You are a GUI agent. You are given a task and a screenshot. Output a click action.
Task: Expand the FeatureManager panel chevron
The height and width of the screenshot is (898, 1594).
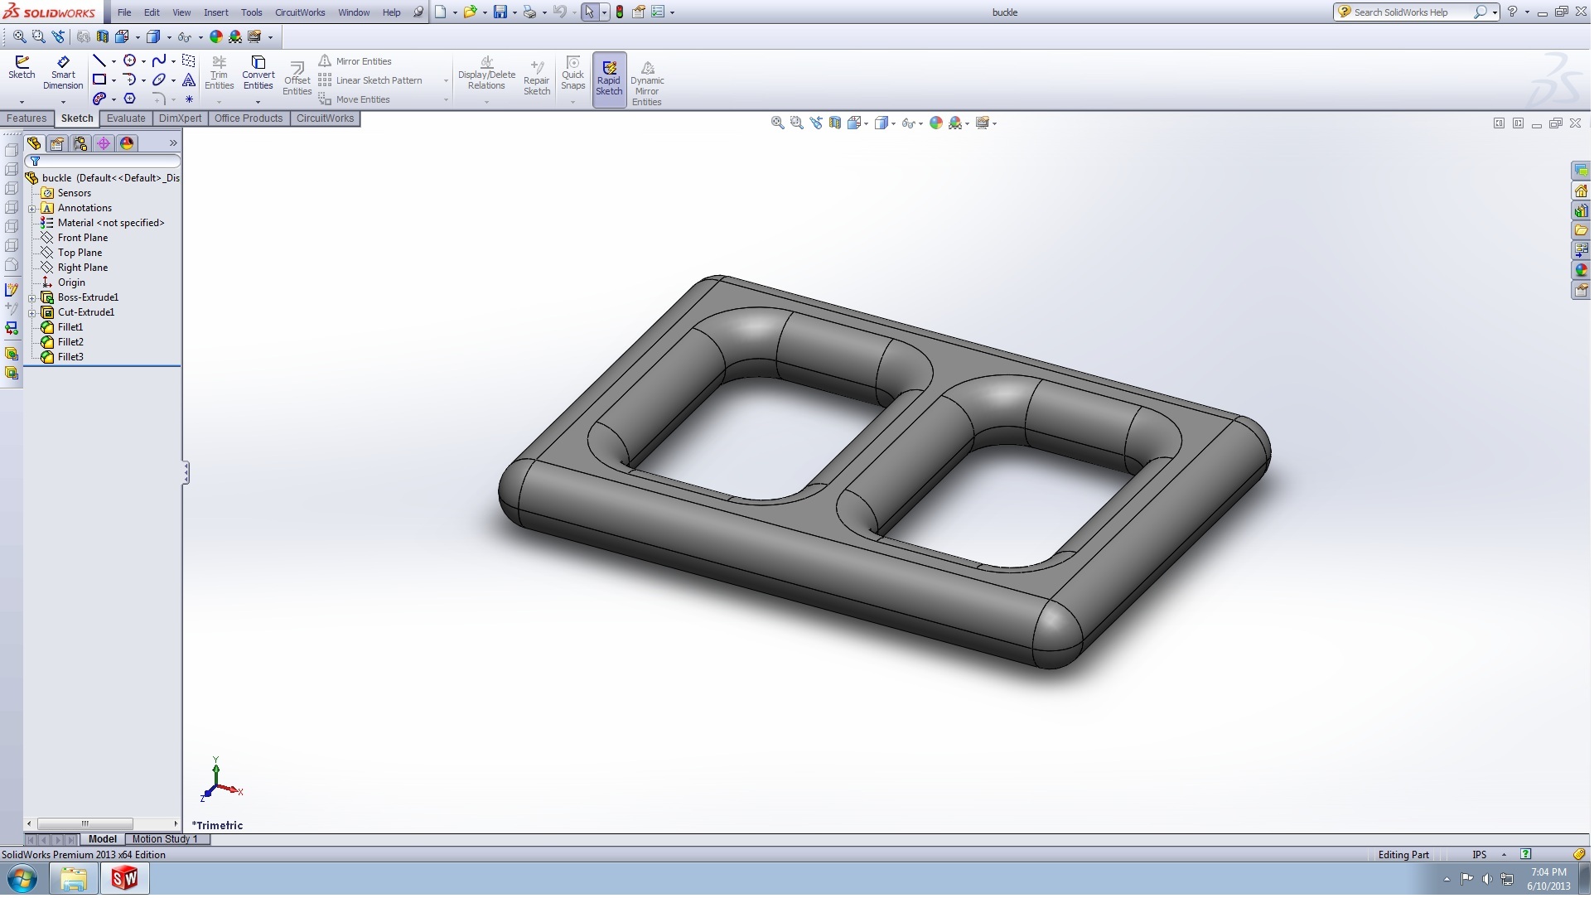click(173, 143)
